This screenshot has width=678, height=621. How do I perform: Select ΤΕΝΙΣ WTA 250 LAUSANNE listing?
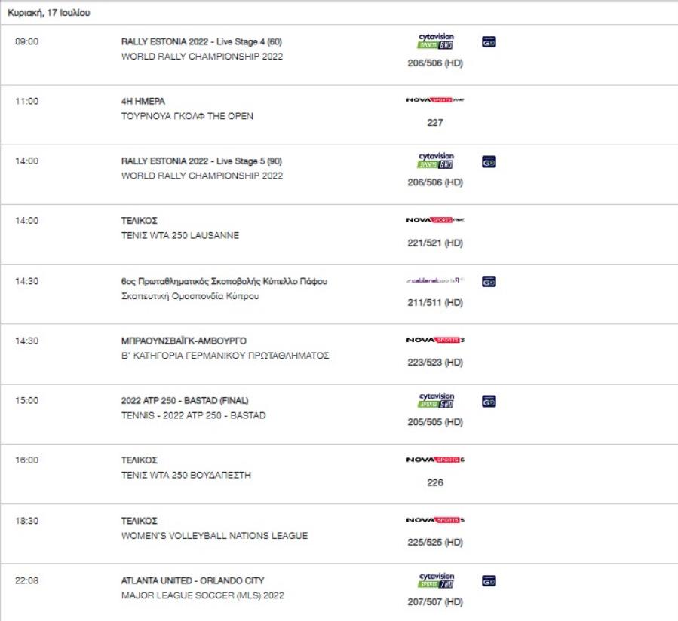point(180,236)
